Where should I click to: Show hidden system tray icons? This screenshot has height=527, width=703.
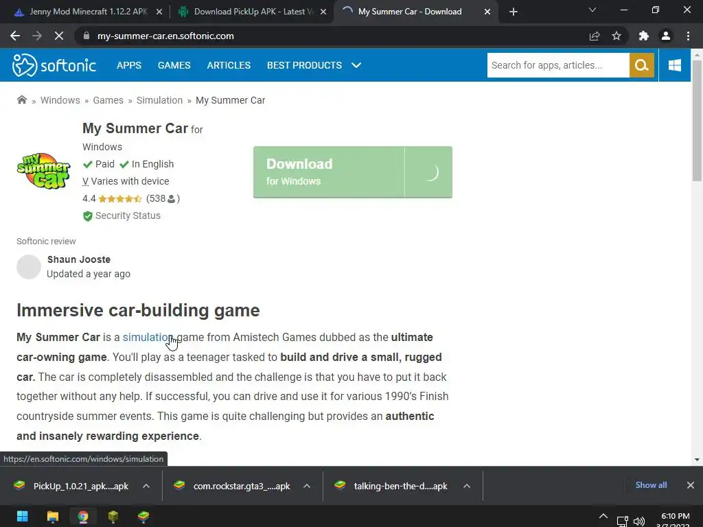coord(603,517)
